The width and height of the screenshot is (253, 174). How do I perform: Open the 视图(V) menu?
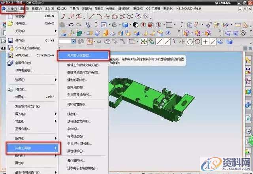pyautogui.click(x=36, y=9)
